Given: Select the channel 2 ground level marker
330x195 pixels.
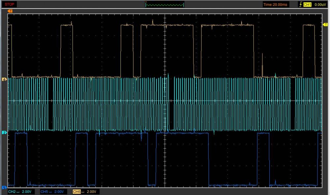Looking at the screenshot, I should pyautogui.click(x=5, y=132).
